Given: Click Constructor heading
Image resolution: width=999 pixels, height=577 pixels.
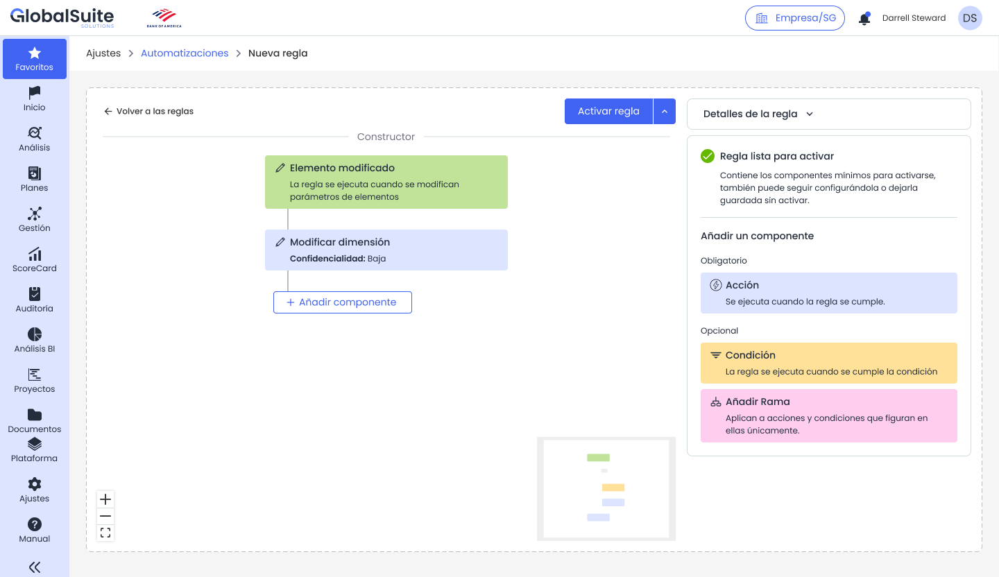Looking at the screenshot, I should point(386,137).
